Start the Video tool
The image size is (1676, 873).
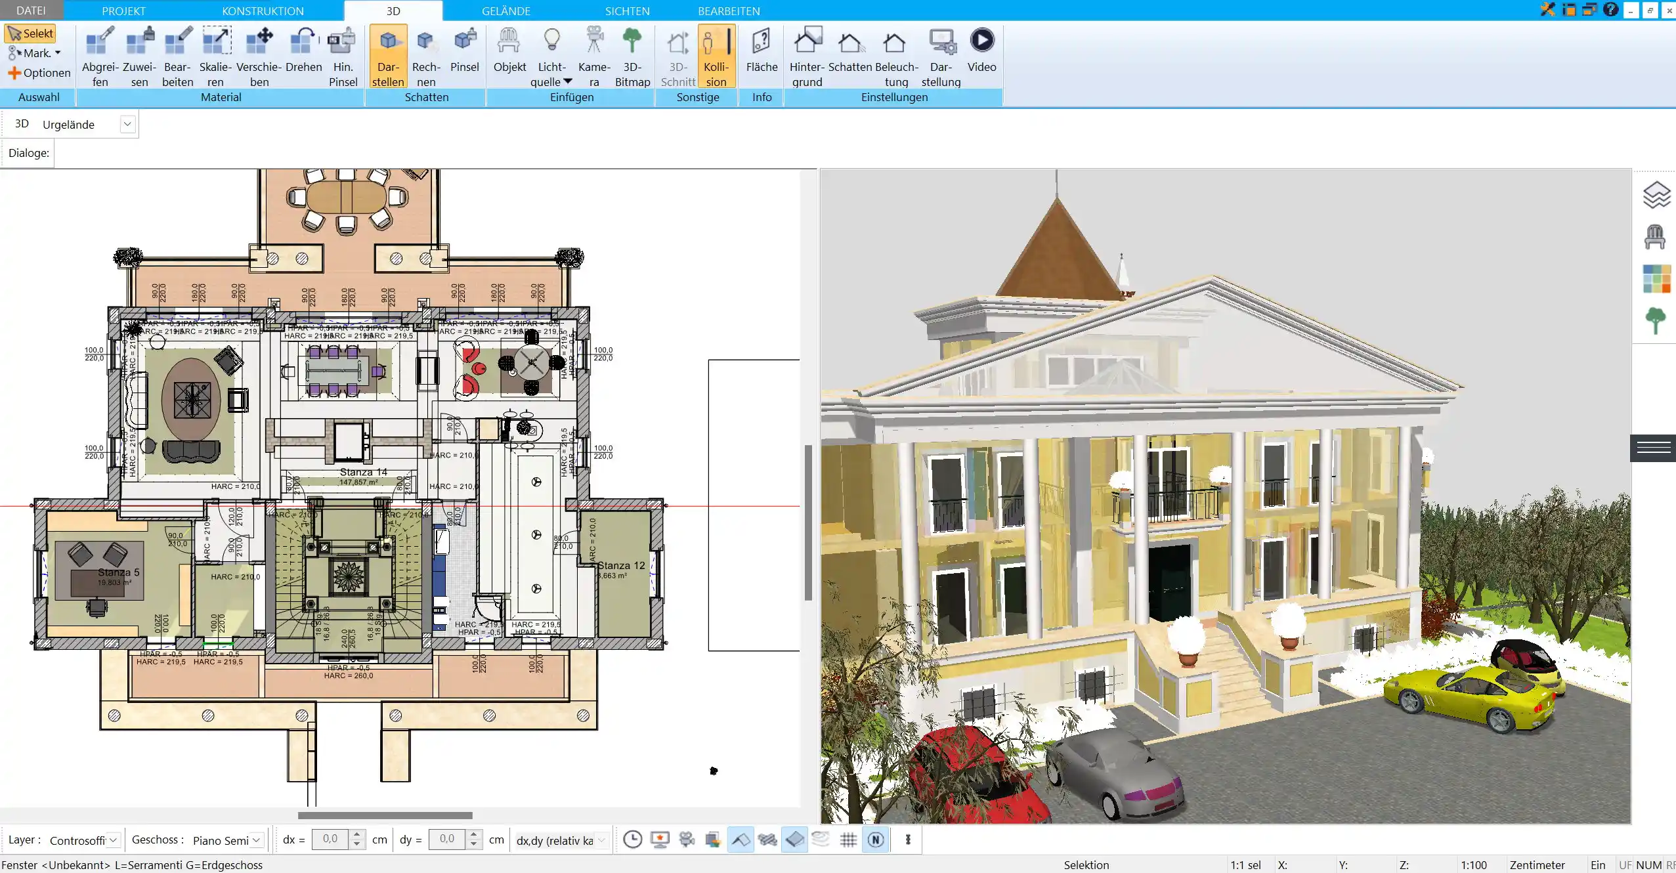[981, 50]
